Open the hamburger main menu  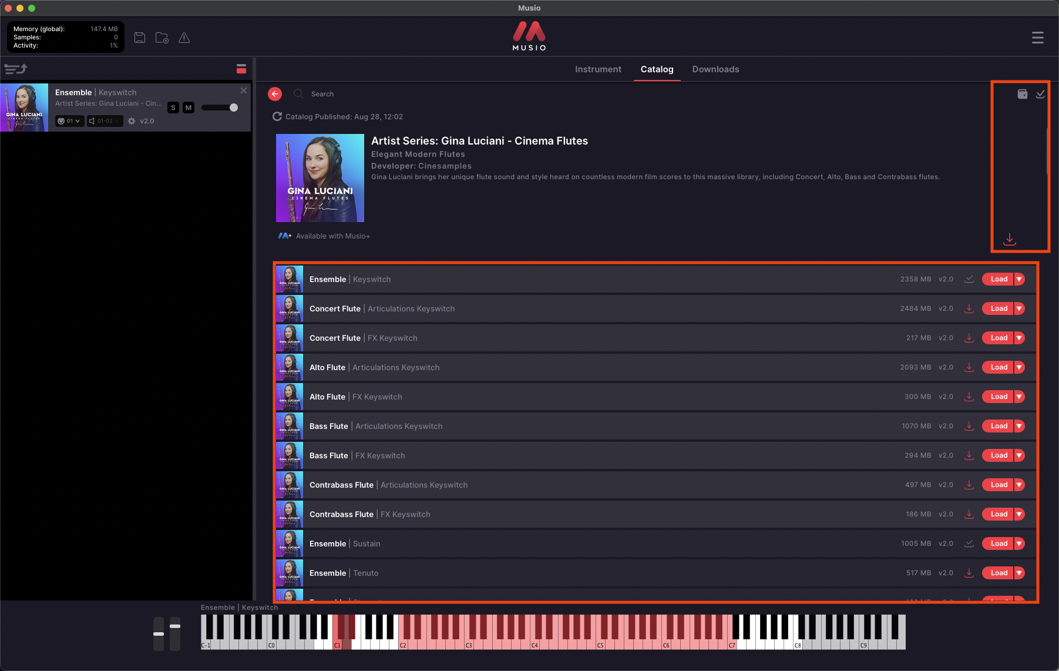coord(1038,38)
